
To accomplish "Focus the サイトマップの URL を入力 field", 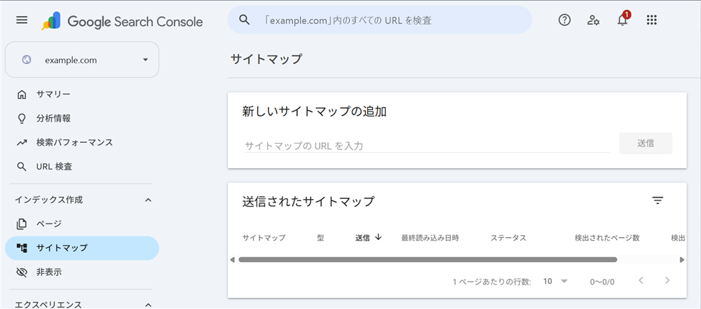I will 427,145.
